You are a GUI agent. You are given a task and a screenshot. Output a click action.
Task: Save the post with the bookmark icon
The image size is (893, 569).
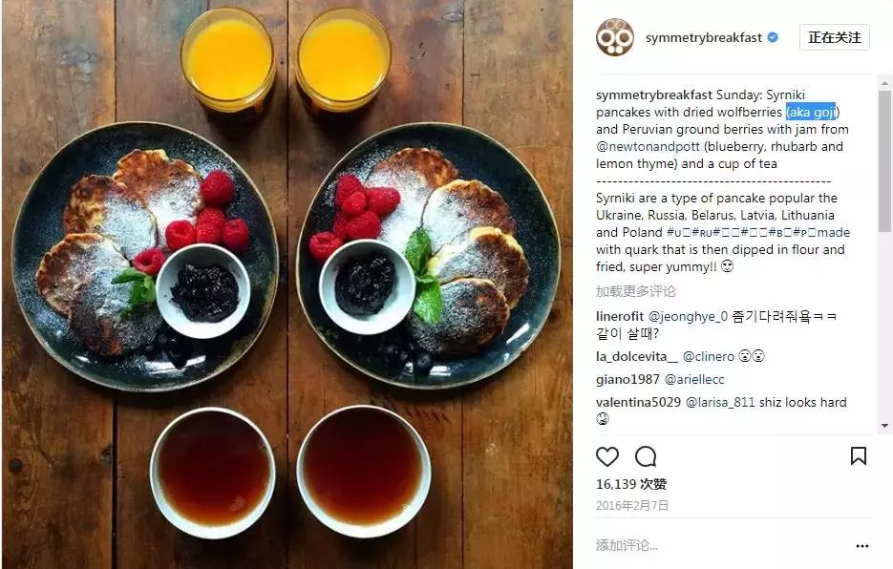859,455
